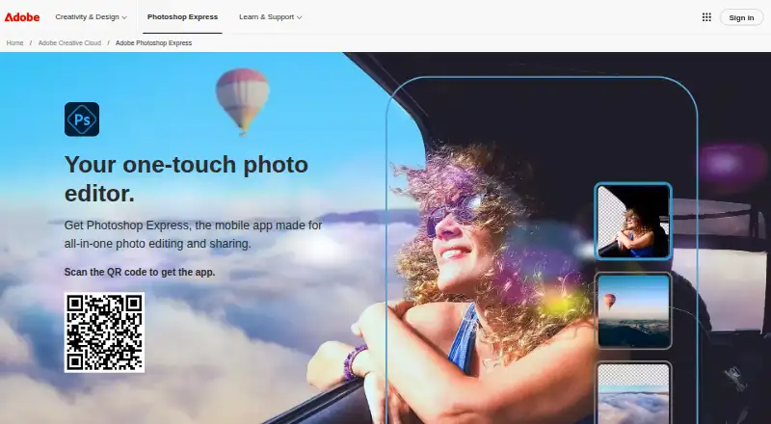Expand the Learn & Support menu
The width and height of the screenshot is (771, 424).
click(271, 17)
